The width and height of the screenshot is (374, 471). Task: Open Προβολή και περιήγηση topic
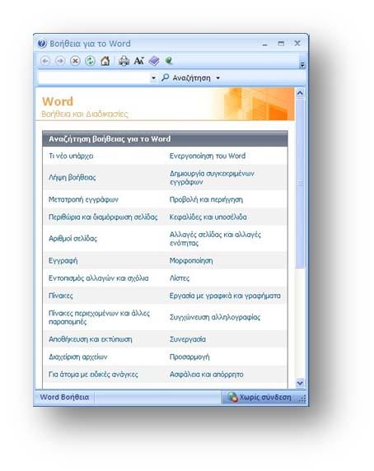(x=206, y=200)
